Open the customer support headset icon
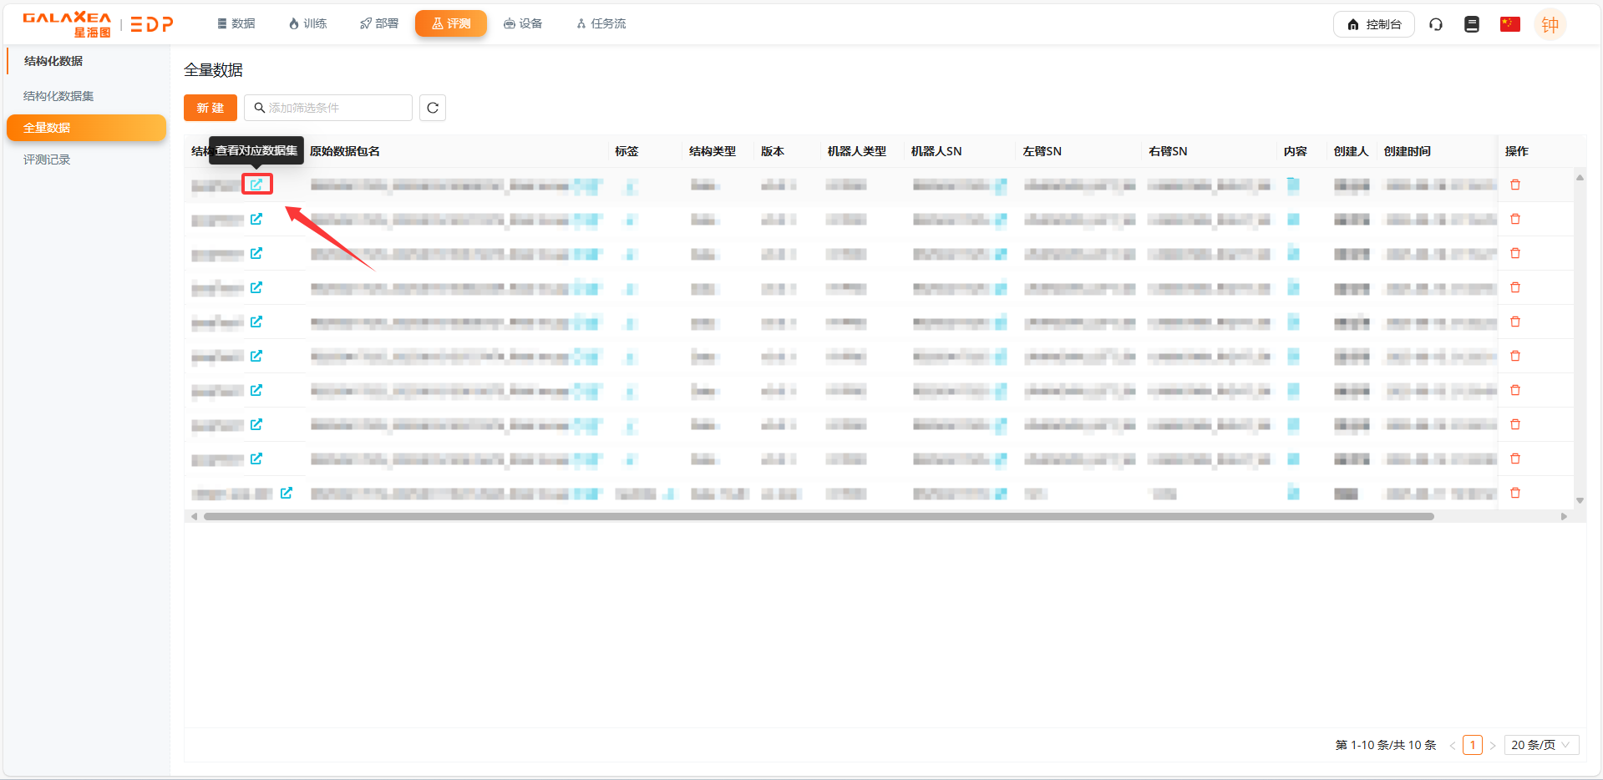 (1436, 24)
